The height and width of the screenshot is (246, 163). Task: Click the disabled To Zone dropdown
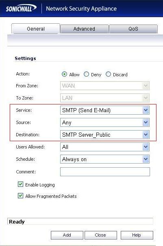pos(105,98)
